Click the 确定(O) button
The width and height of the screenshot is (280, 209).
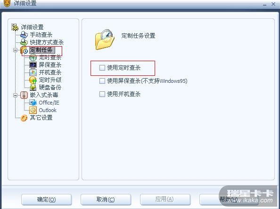coord(46,200)
